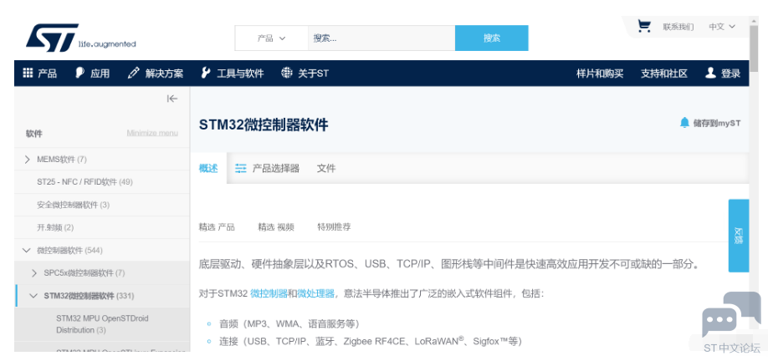768x361 pixels.
Task: Open the 微控制器 hyperlink in text
Action: click(269, 294)
